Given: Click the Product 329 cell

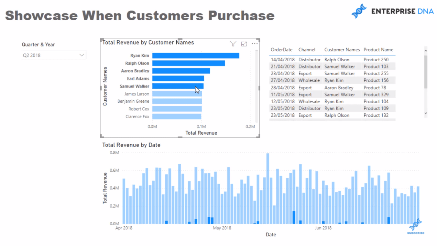Looking at the screenshot, I should click(376, 95).
